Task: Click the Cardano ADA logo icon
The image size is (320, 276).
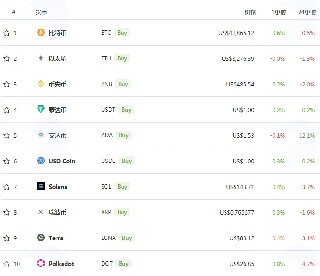Action: tap(41, 135)
